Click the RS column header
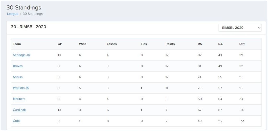Viewport: 268px width, 131px height. (200, 44)
